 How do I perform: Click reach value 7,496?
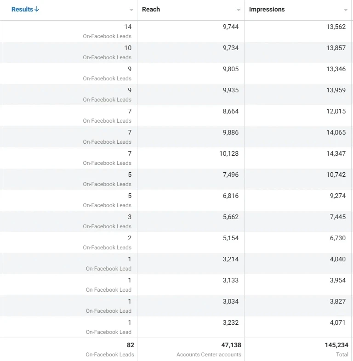click(x=231, y=175)
